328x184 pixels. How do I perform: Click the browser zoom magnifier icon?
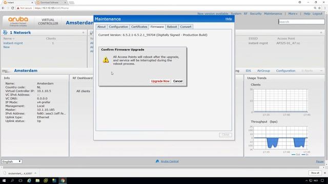(x=315, y=8)
